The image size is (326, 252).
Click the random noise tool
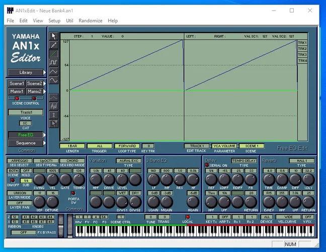point(53,106)
